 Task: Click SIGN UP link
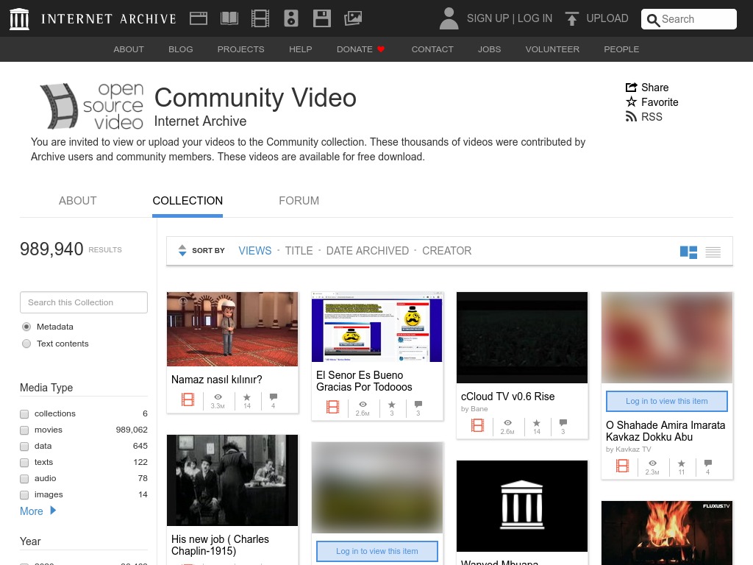click(x=488, y=18)
